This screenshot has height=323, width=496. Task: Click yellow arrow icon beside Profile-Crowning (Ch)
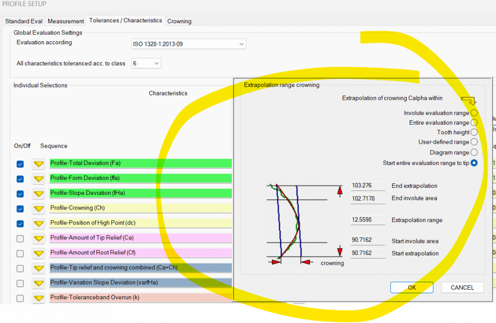click(x=39, y=209)
